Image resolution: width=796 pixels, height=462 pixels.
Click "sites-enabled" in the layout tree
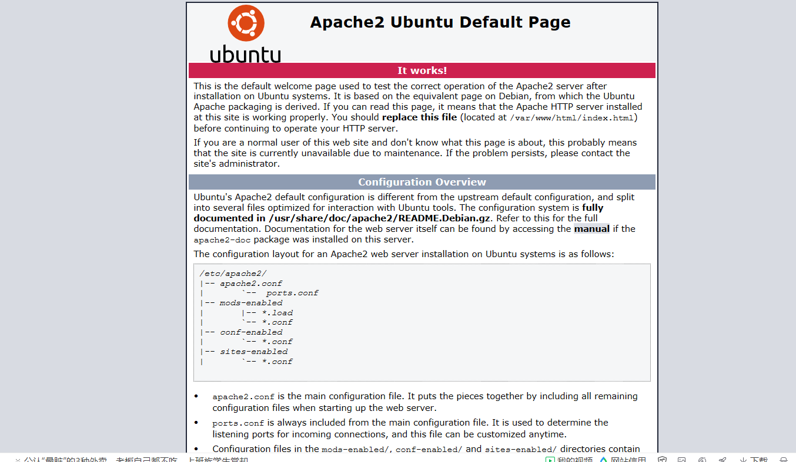(254, 352)
